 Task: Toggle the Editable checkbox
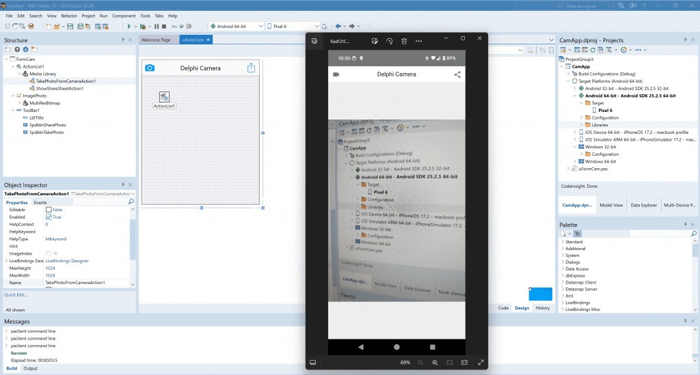tap(49, 210)
